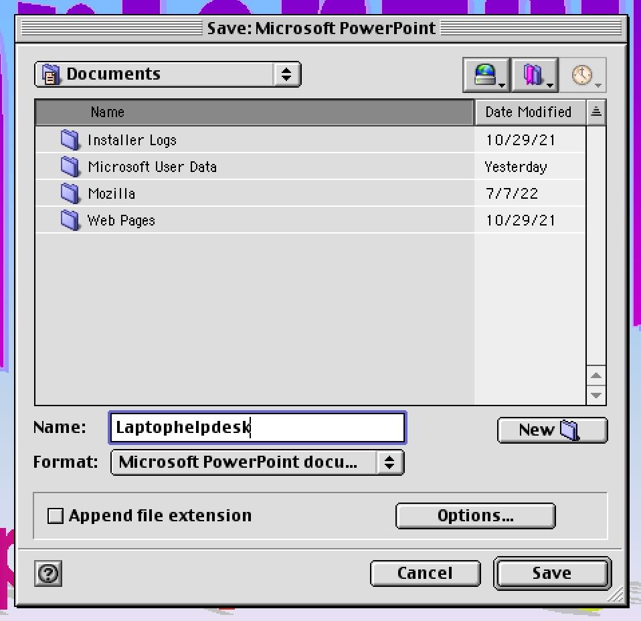Select the Installer Logs folder icon
Viewport: 641px width, 621px height.
(70, 140)
